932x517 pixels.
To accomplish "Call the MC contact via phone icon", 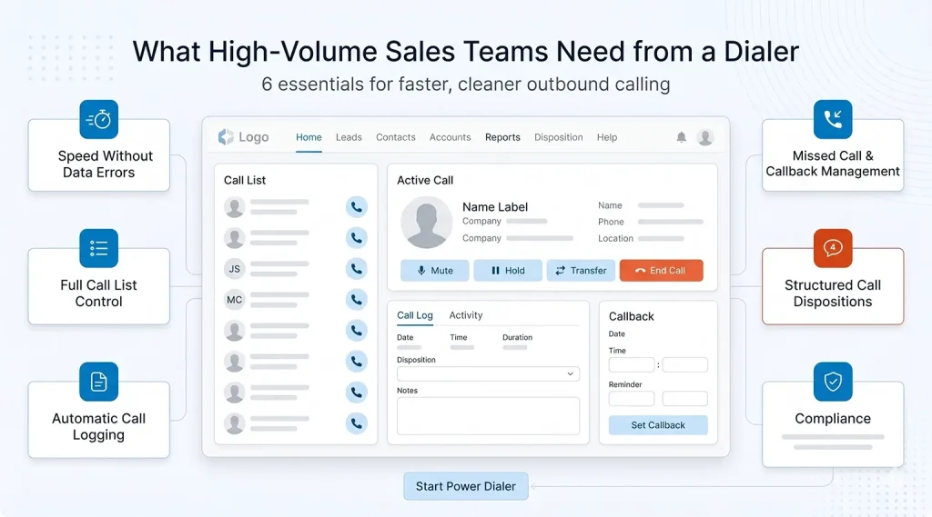I will [x=356, y=300].
